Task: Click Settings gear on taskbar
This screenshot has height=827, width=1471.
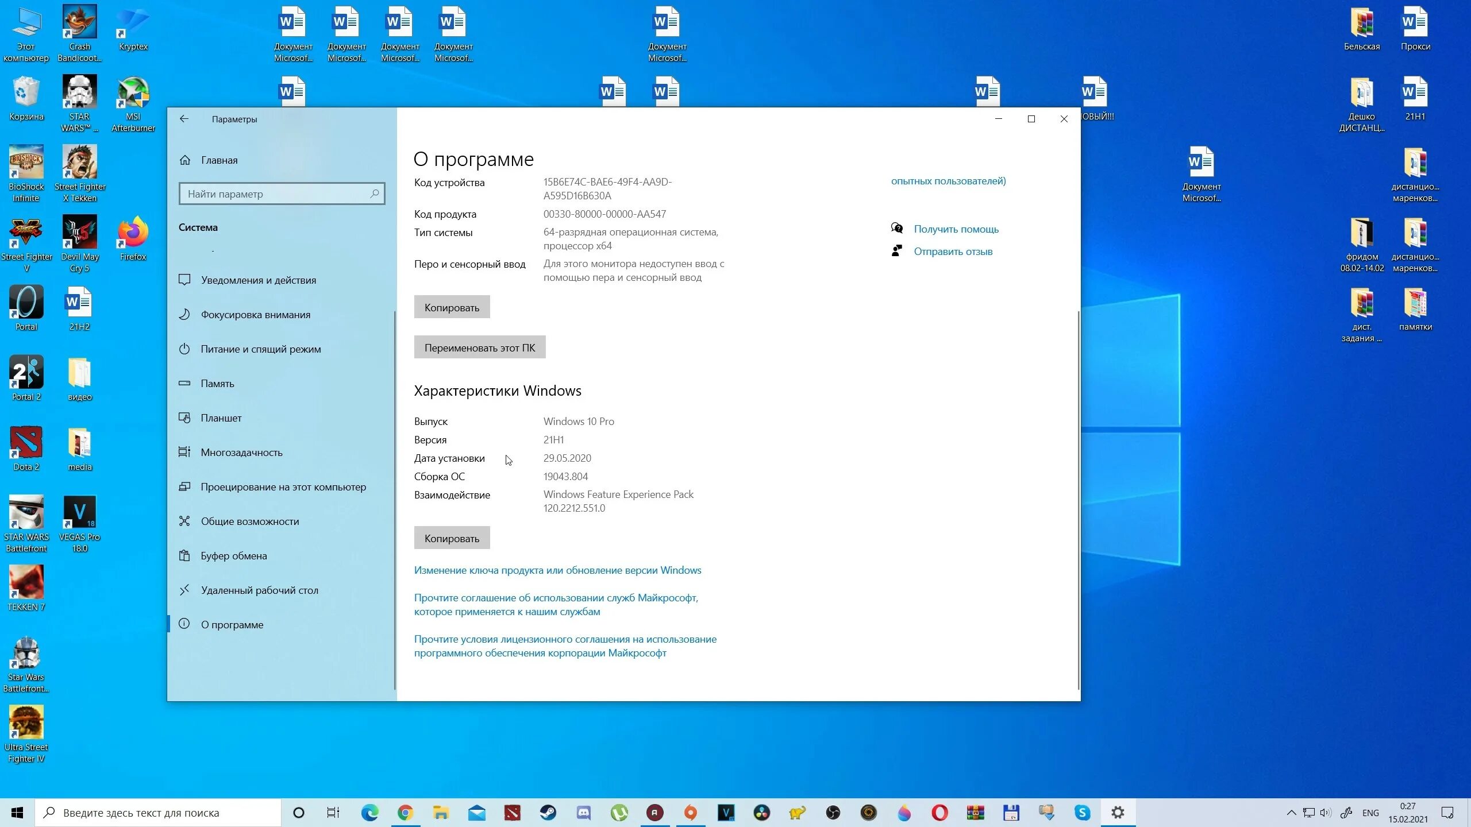Action: pyautogui.click(x=1118, y=813)
